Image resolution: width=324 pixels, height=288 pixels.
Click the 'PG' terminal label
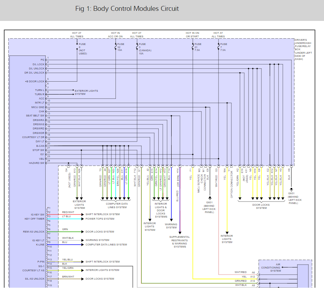pos(42,60)
